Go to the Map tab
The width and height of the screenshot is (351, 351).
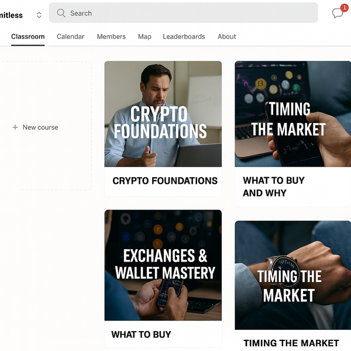point(144,36)
